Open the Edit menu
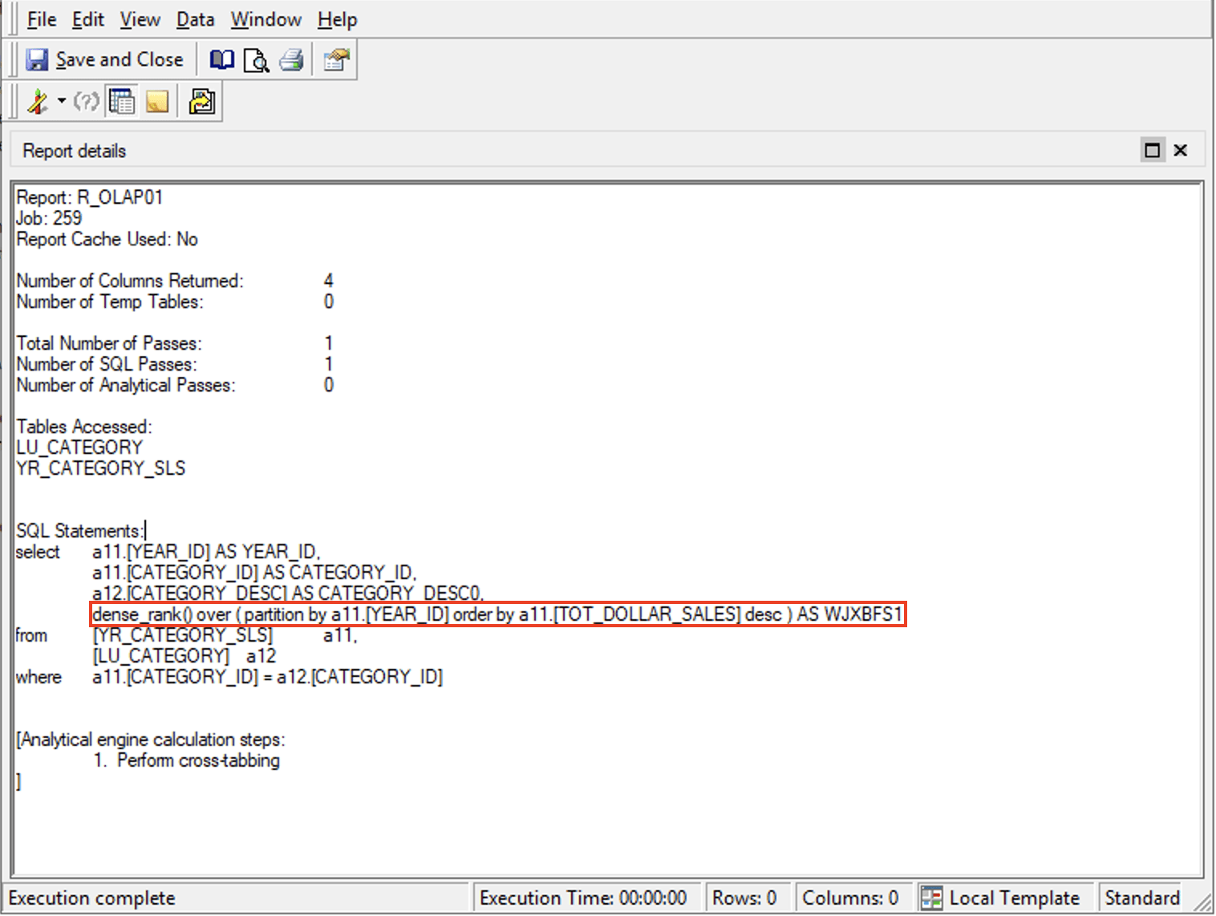 pos(87,19)
